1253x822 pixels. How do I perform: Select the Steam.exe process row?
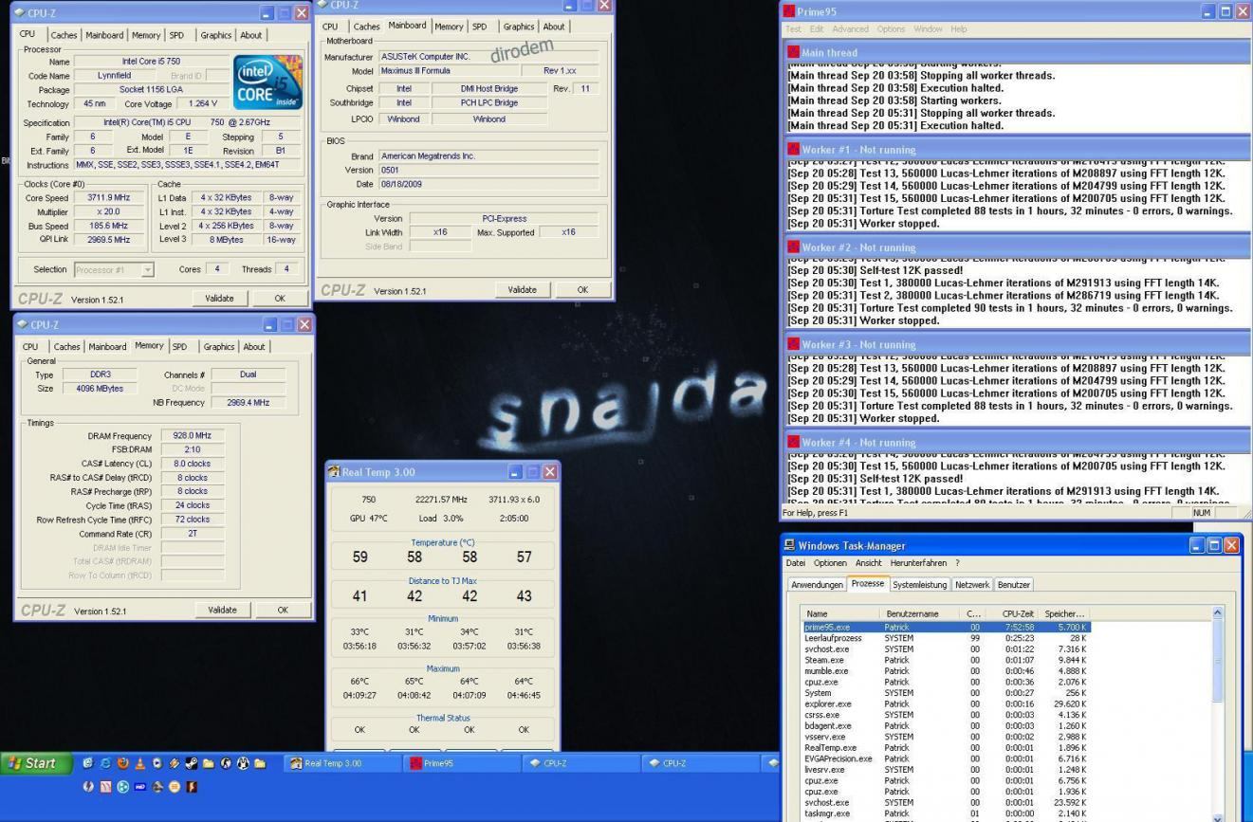pyautogui.click(x=946, y=660)
